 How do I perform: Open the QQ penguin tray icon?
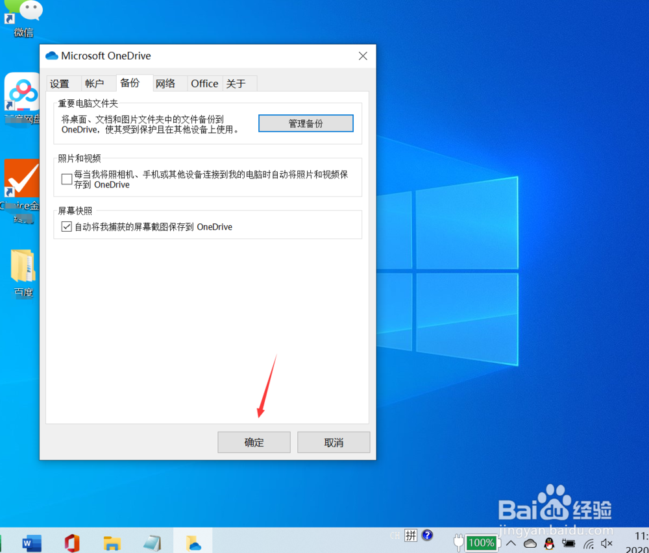[x=549, y=543]
